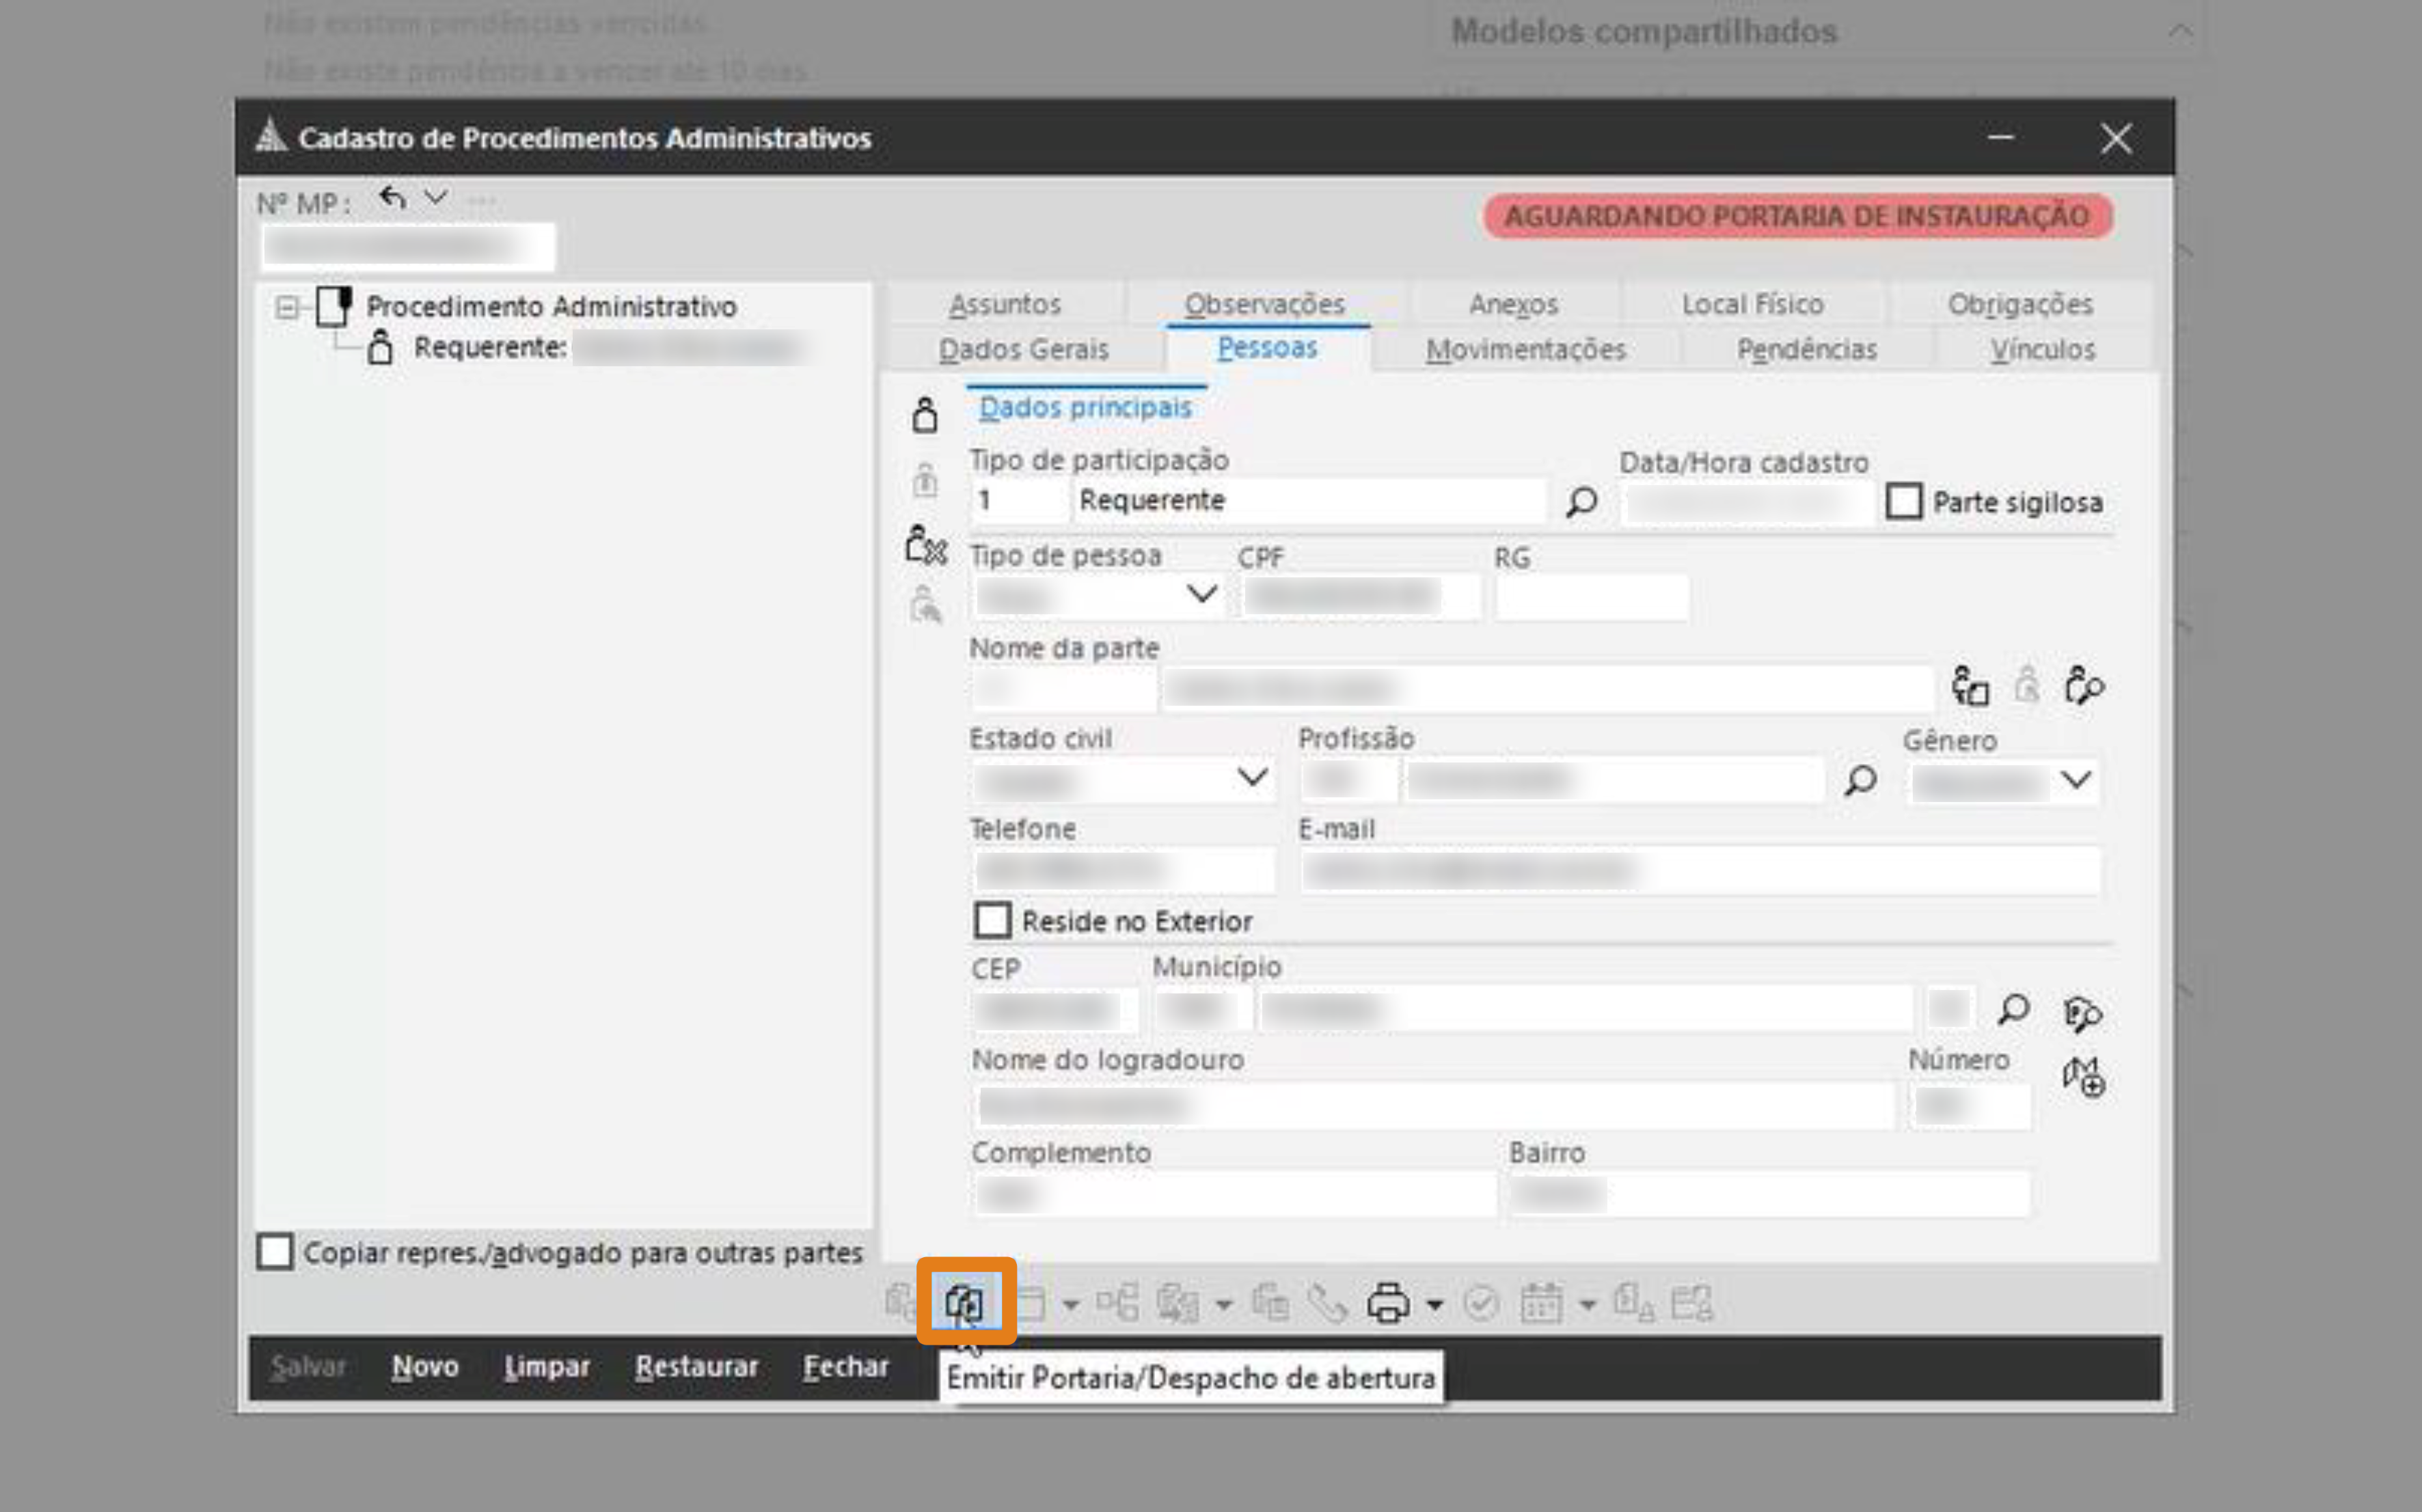The height and width of the screenshot is (1512, 2422).
Task: Toggle Copiar repres./advogado para outras partes
Action: [275, 1251]
